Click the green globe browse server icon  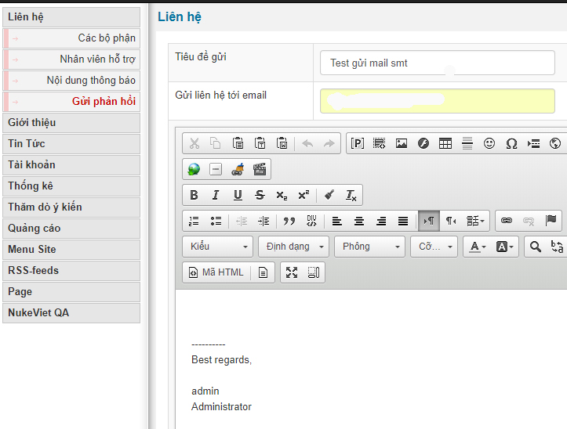tap(194, 169)
